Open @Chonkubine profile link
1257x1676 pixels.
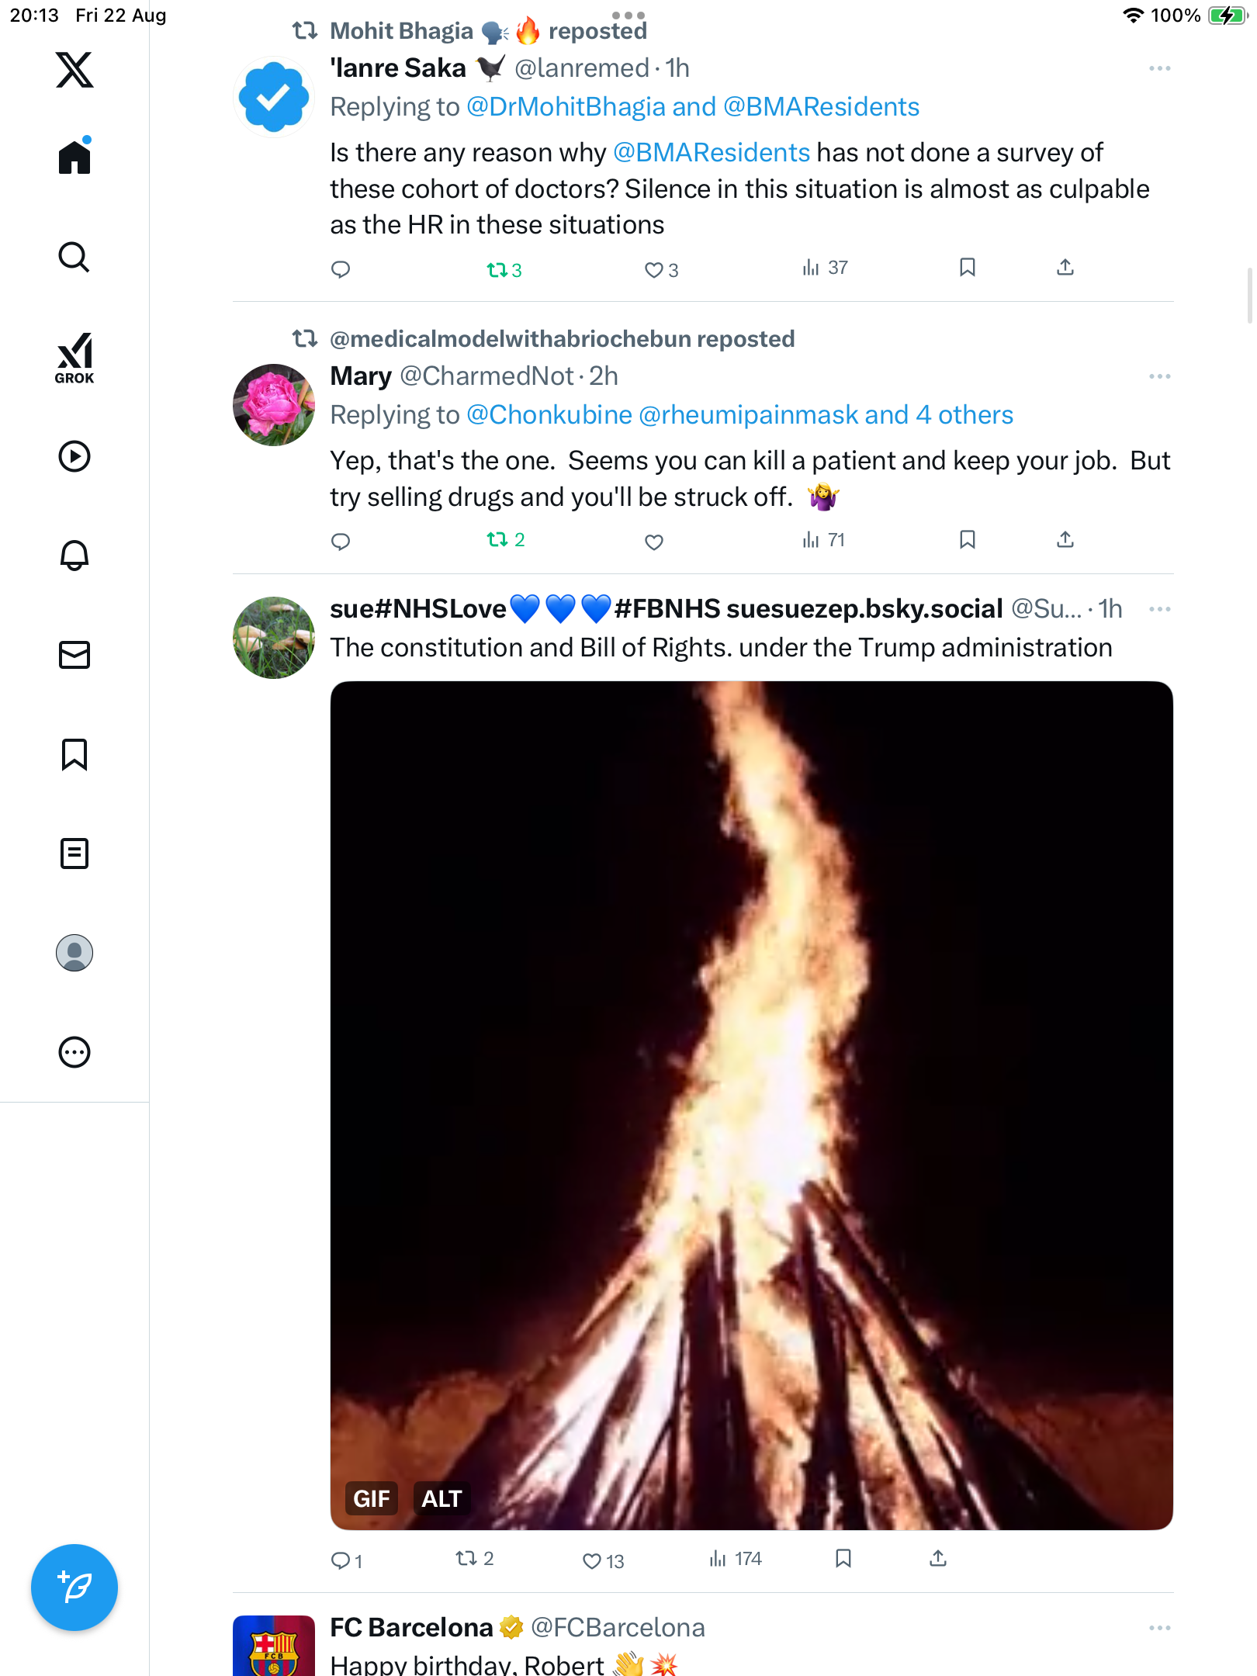click(x=549, y=415)
